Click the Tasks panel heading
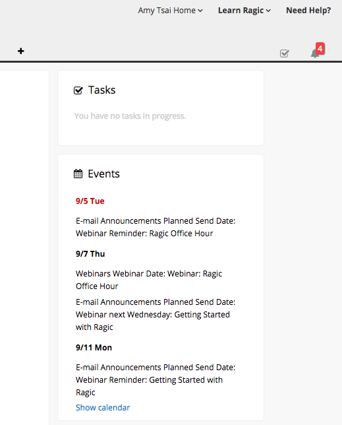 [101, 90]
